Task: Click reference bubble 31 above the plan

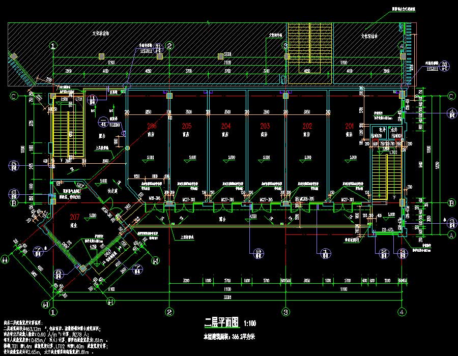Action: click(158, 48)
